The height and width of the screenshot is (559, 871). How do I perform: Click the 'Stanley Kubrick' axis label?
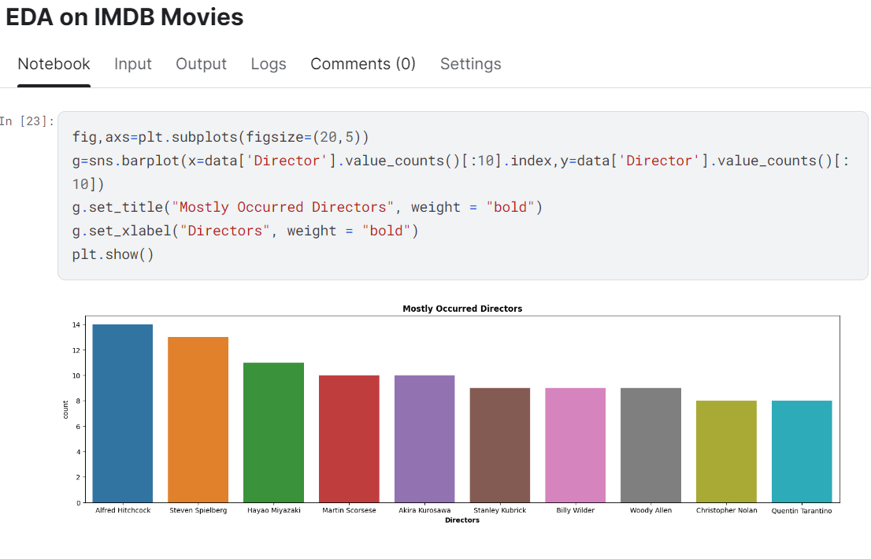pos(500,510)
